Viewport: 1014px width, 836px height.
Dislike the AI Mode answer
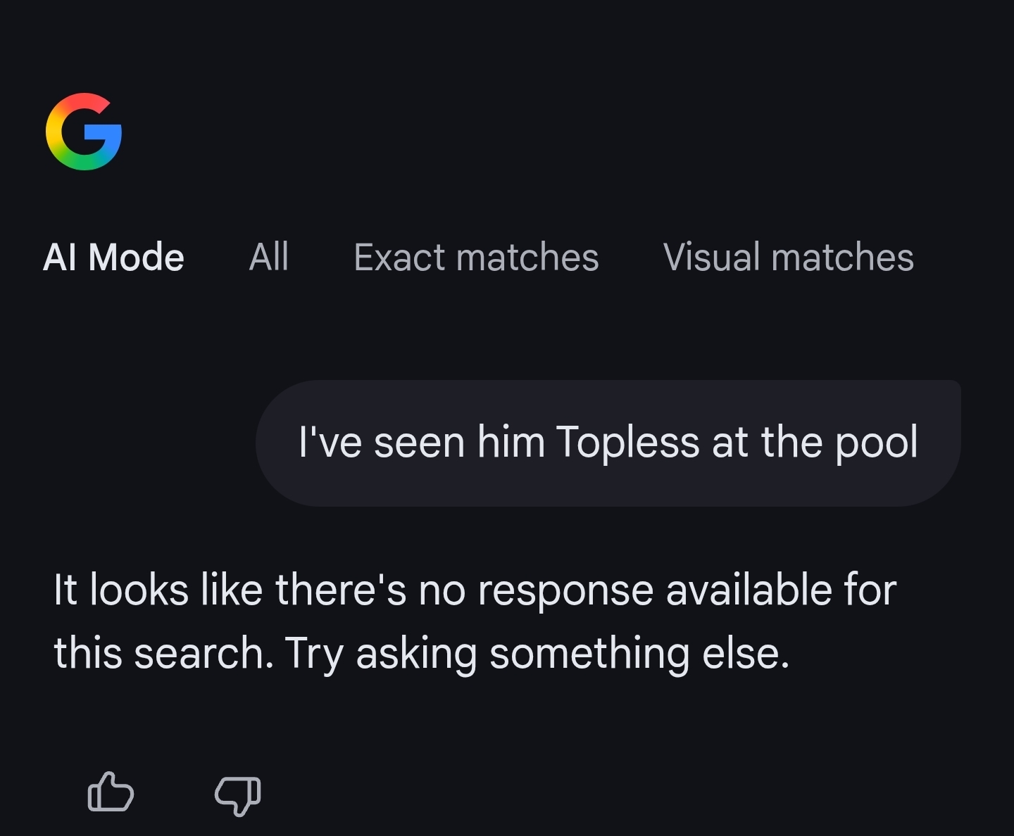click(238, 794)
